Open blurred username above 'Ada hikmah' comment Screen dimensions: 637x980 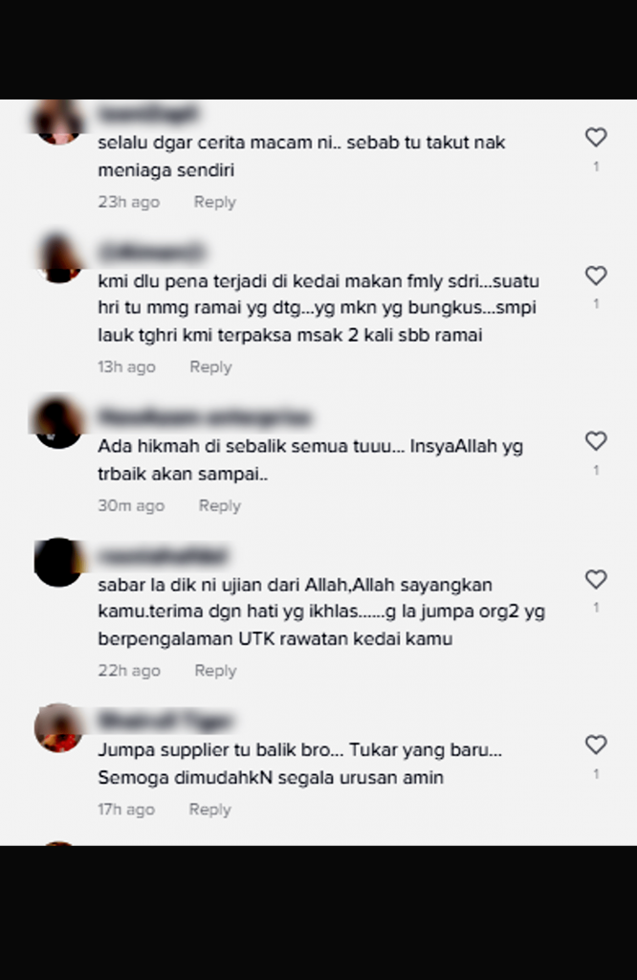pyautogui.click(x=205, y=417)
